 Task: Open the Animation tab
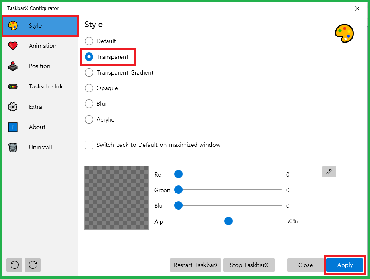pos(40,46)
